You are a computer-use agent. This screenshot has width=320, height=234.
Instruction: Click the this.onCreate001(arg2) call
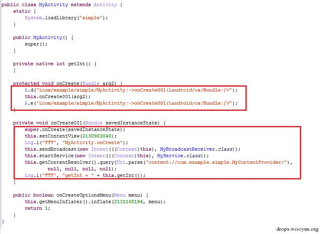coord(58,96)
